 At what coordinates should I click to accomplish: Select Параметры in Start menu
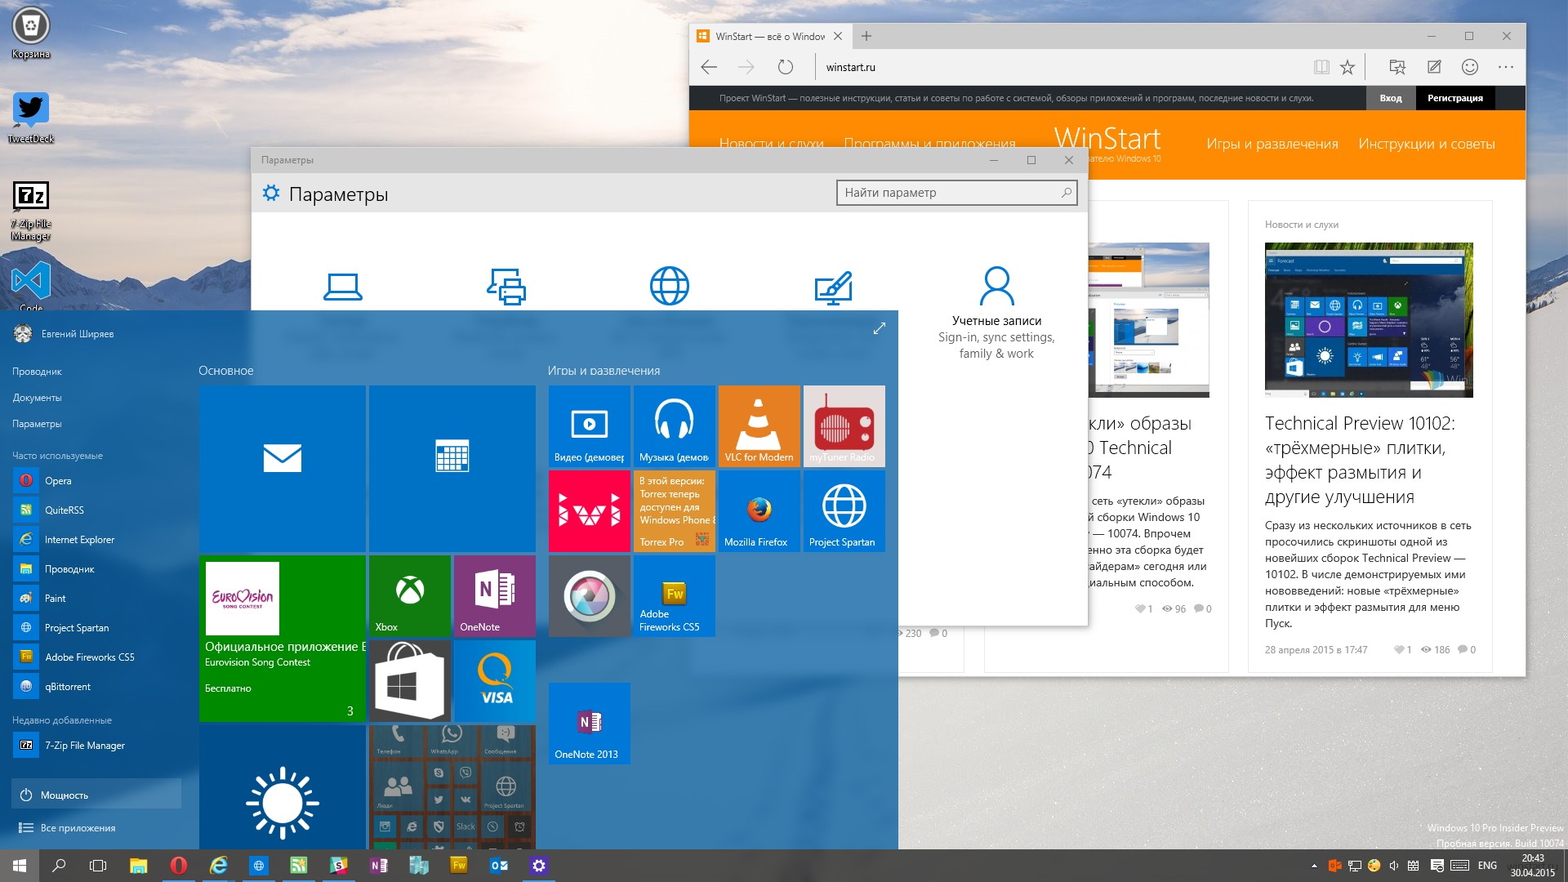pyautogui.click(x=37, y=424)
